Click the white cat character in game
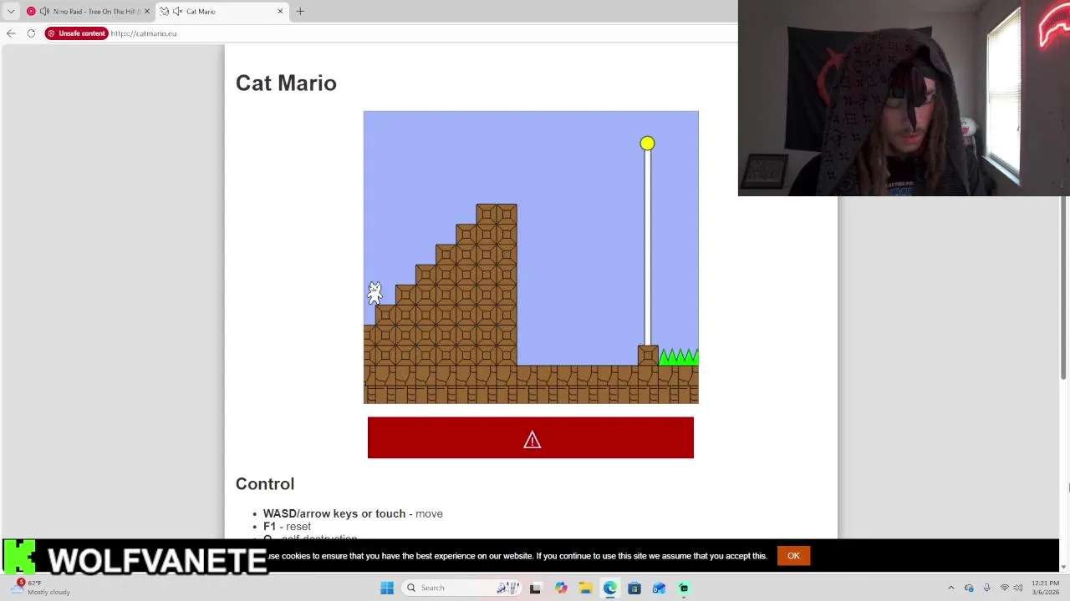Image resolution: width=1070 pixels, height=601 pixels. pyautogui.click(x=374, y=292)
